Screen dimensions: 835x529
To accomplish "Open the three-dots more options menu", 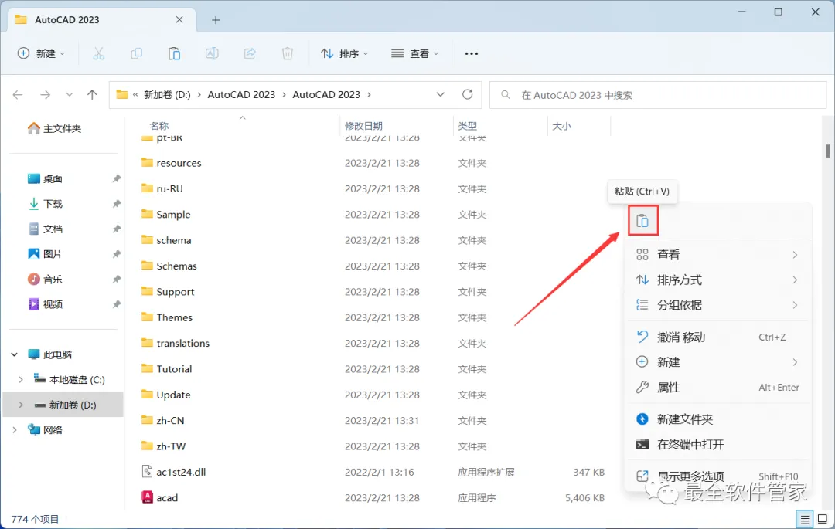I will 472,53.
